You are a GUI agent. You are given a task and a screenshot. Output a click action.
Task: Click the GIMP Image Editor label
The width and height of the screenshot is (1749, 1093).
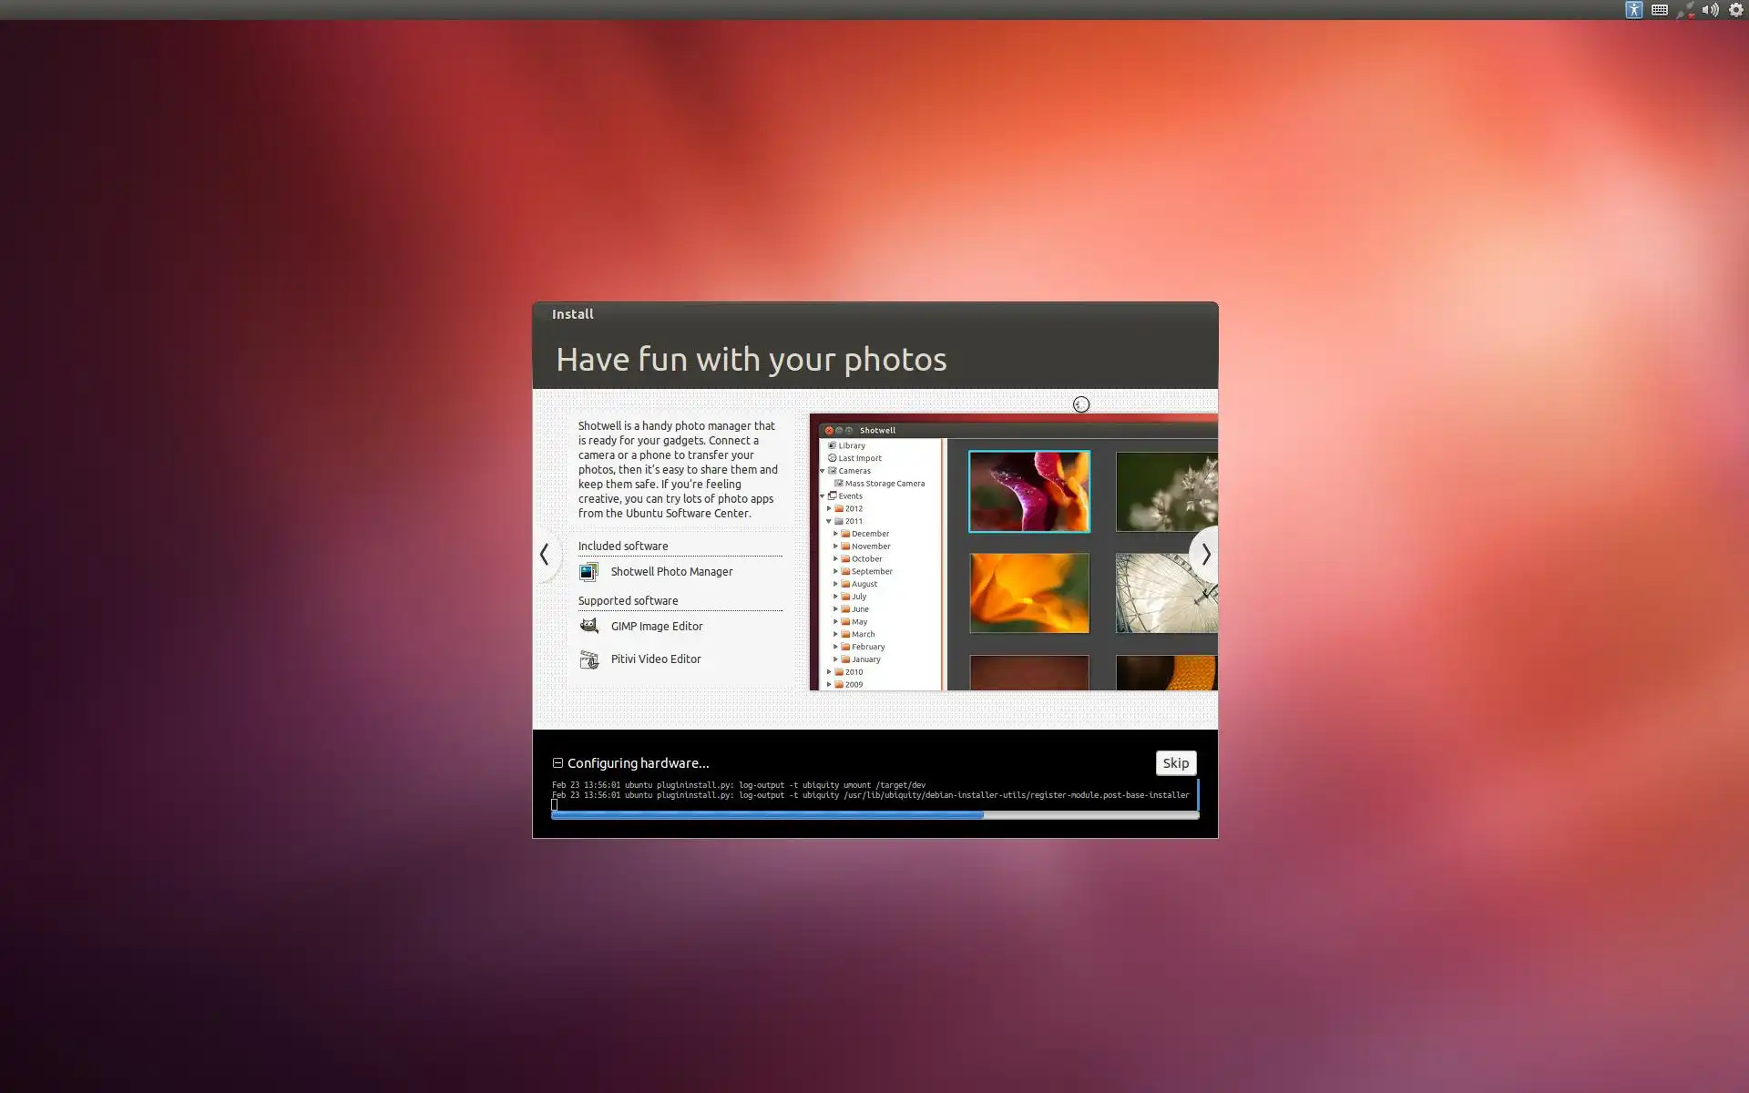click(657, 627)
